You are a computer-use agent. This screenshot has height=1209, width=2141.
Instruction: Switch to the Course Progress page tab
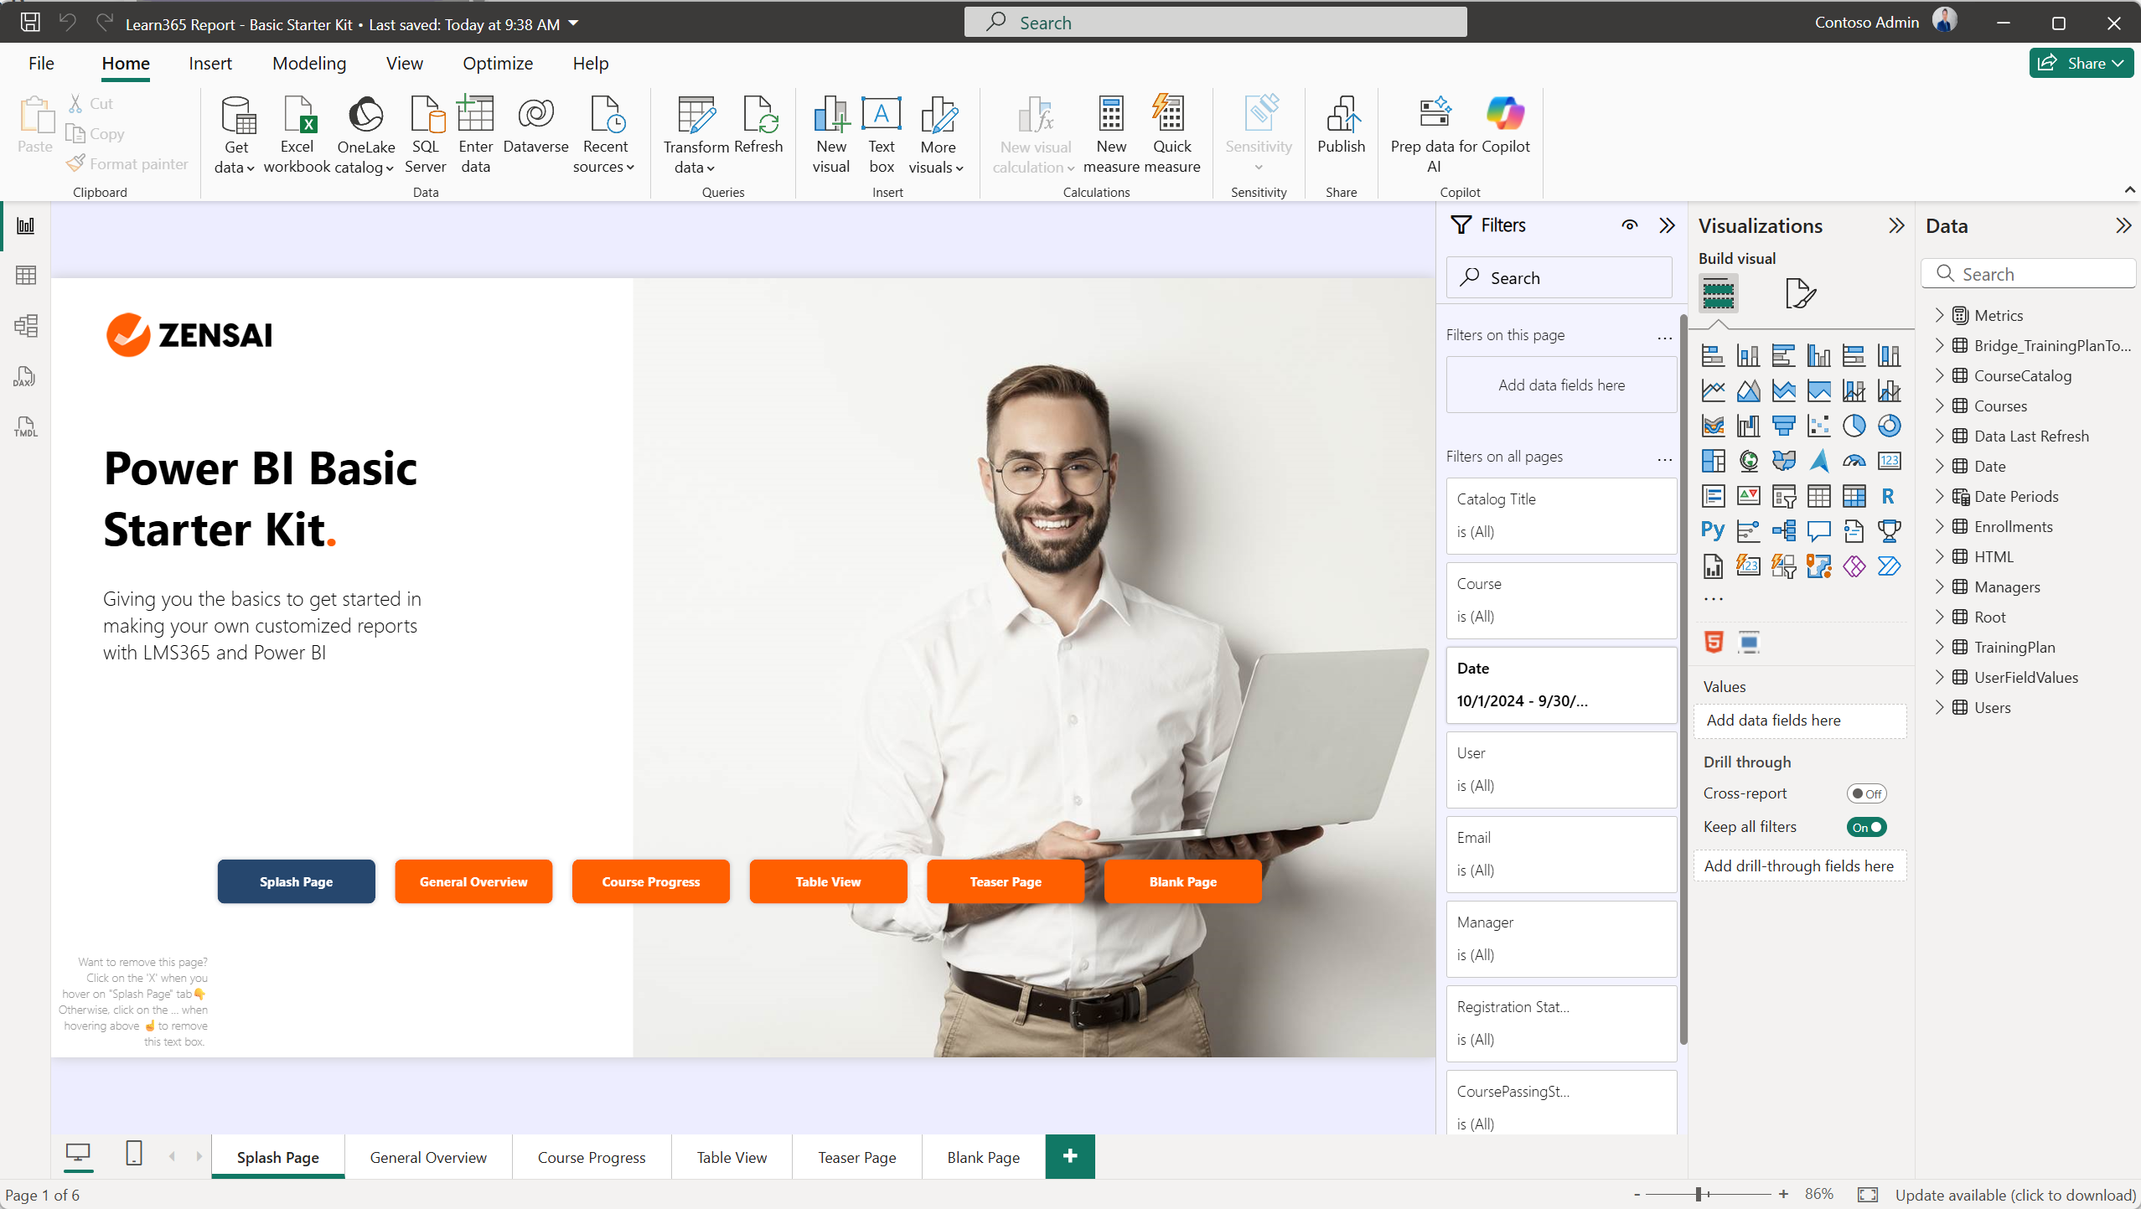coord(592,1157)
